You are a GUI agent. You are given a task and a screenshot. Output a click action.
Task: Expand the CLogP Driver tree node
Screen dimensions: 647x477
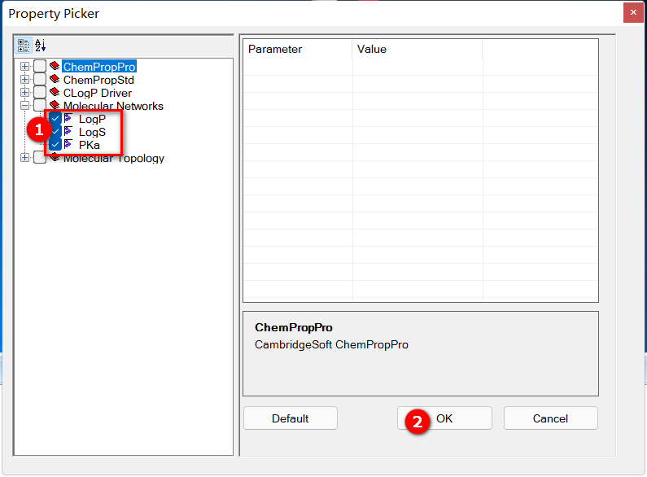click(24, 92)
